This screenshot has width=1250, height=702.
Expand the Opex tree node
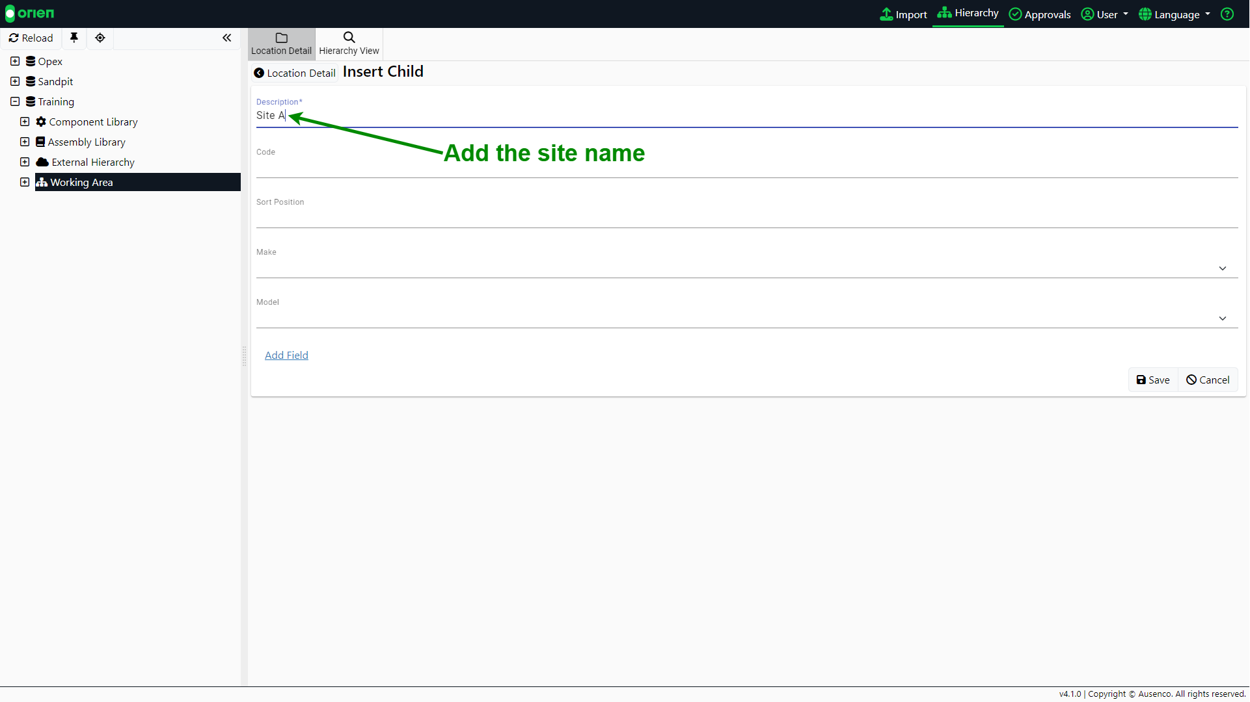pos(15,61)
